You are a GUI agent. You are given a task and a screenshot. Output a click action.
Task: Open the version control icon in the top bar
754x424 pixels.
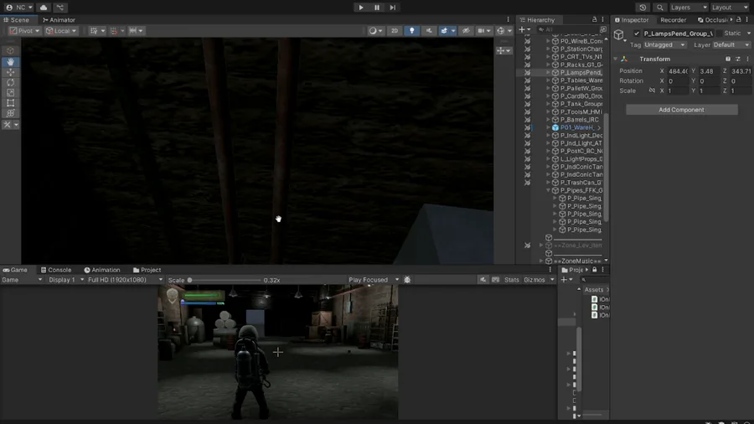60,8
